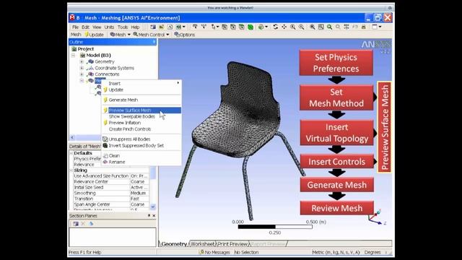
Task: Expand the Geometry tree node
Action: tap(82, 61)
